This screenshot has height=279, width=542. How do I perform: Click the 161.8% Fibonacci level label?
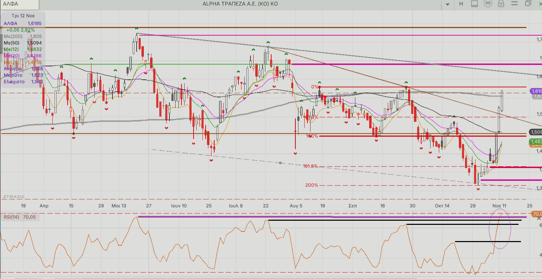click(x=310, y=166)
